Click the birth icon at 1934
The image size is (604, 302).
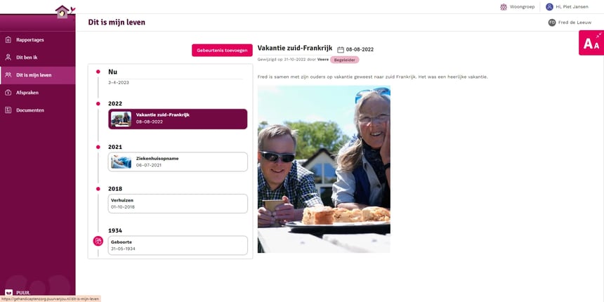(98, 241)
